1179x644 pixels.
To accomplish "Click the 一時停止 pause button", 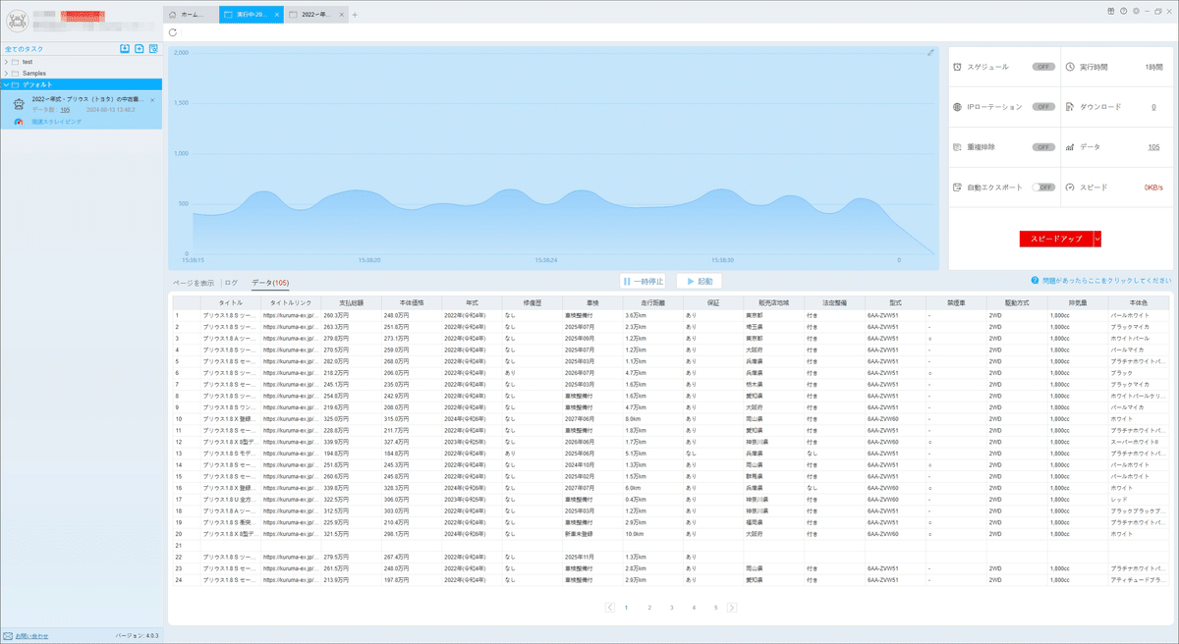I will (x=644, y=282).
